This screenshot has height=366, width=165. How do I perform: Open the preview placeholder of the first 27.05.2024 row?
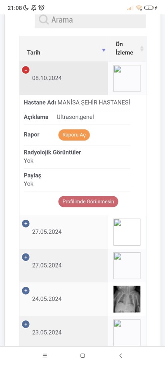(127, 232)
